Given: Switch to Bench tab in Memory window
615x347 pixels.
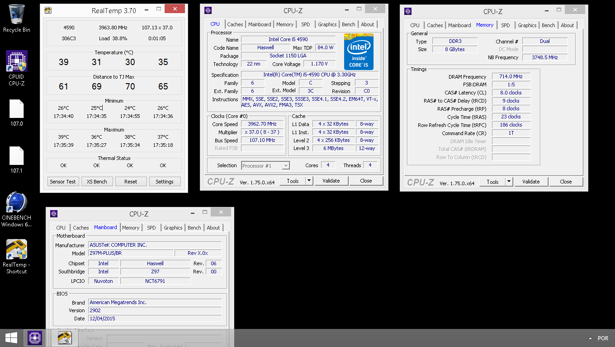Looking at the screenshot, I should pyautogui.click(x=549, y=25).
